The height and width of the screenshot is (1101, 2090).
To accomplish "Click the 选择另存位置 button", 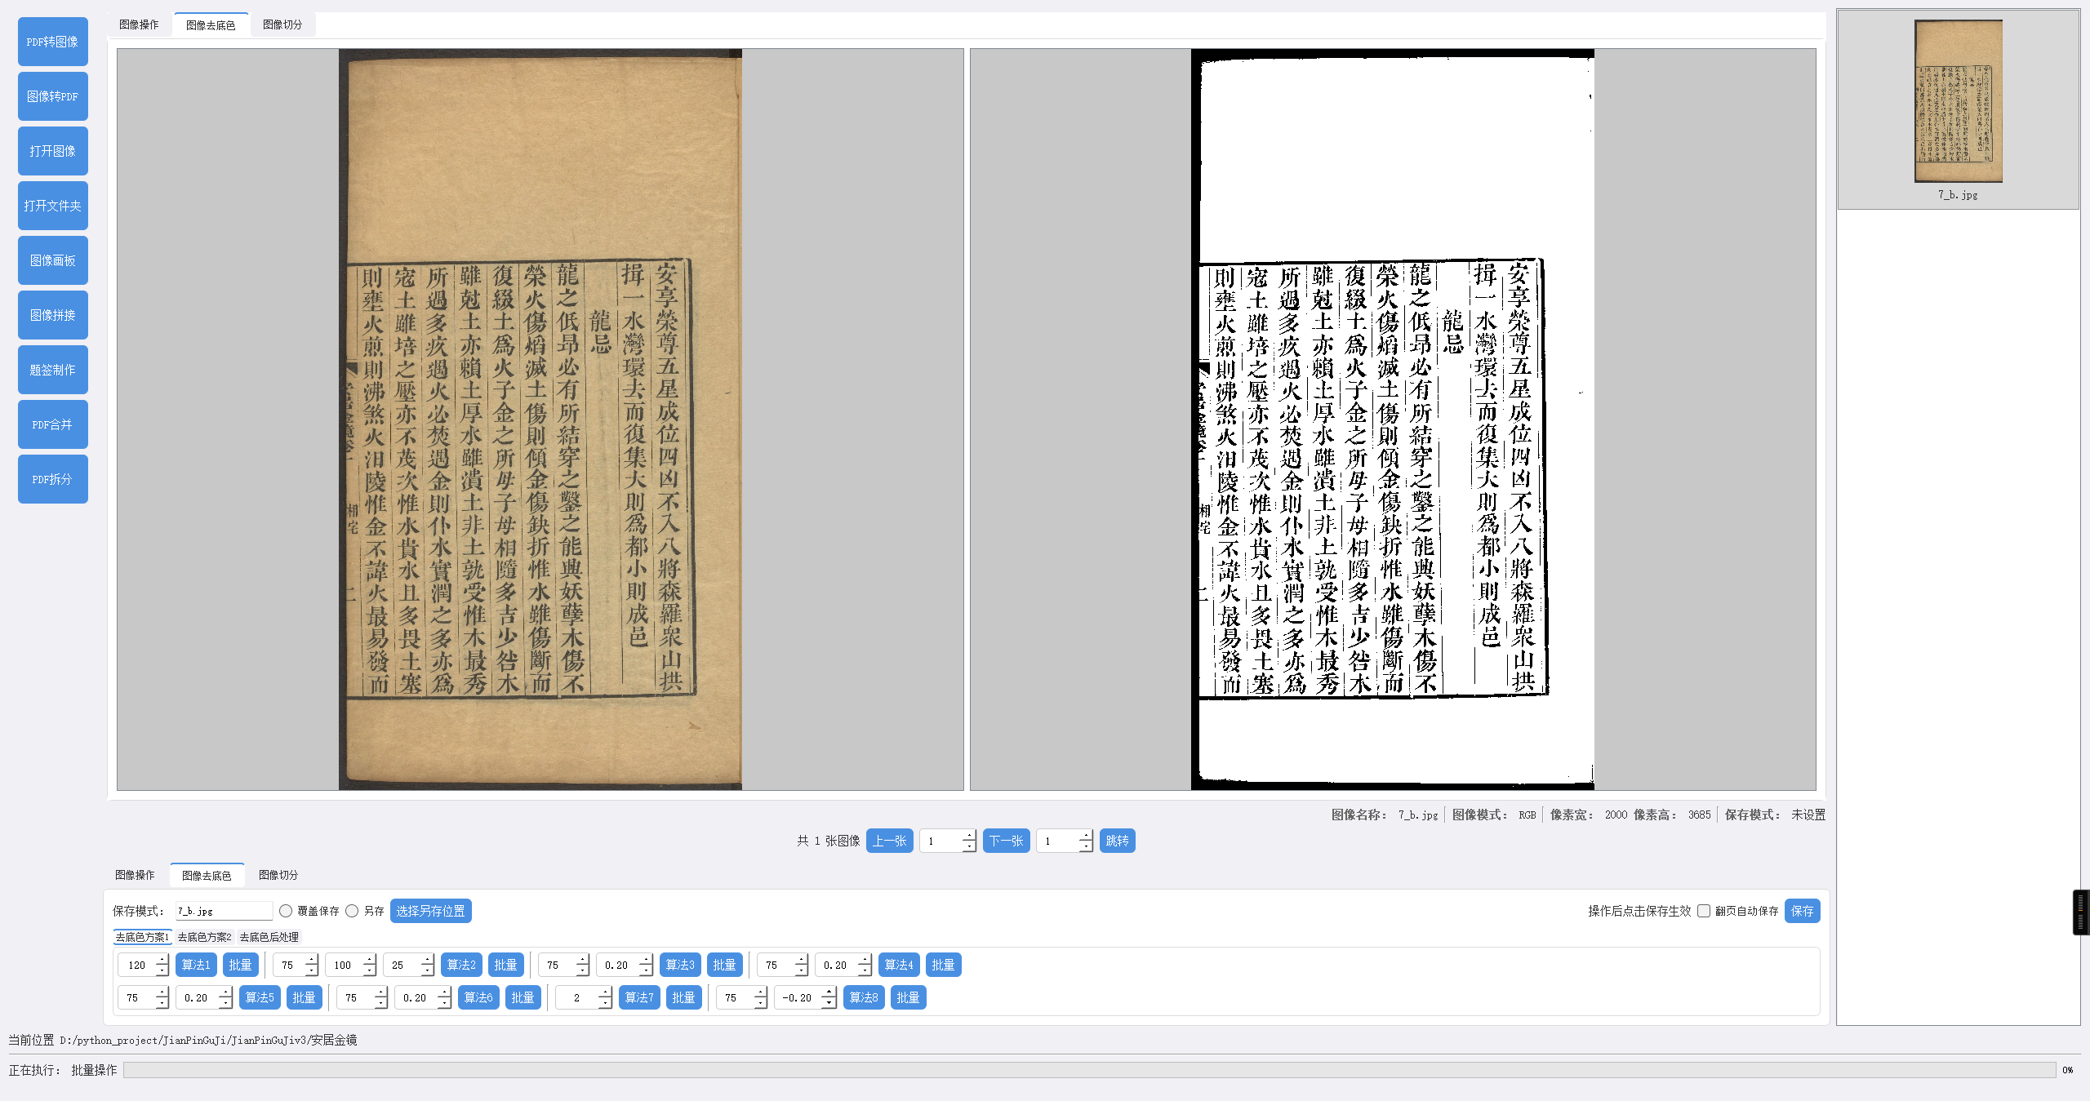I will pos(430,911).
